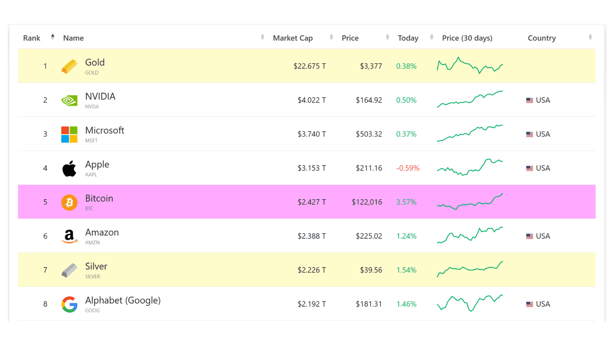
Task: Click the USA flag in Amazon row
Action: pyautogui.click(x=529, y=236)
